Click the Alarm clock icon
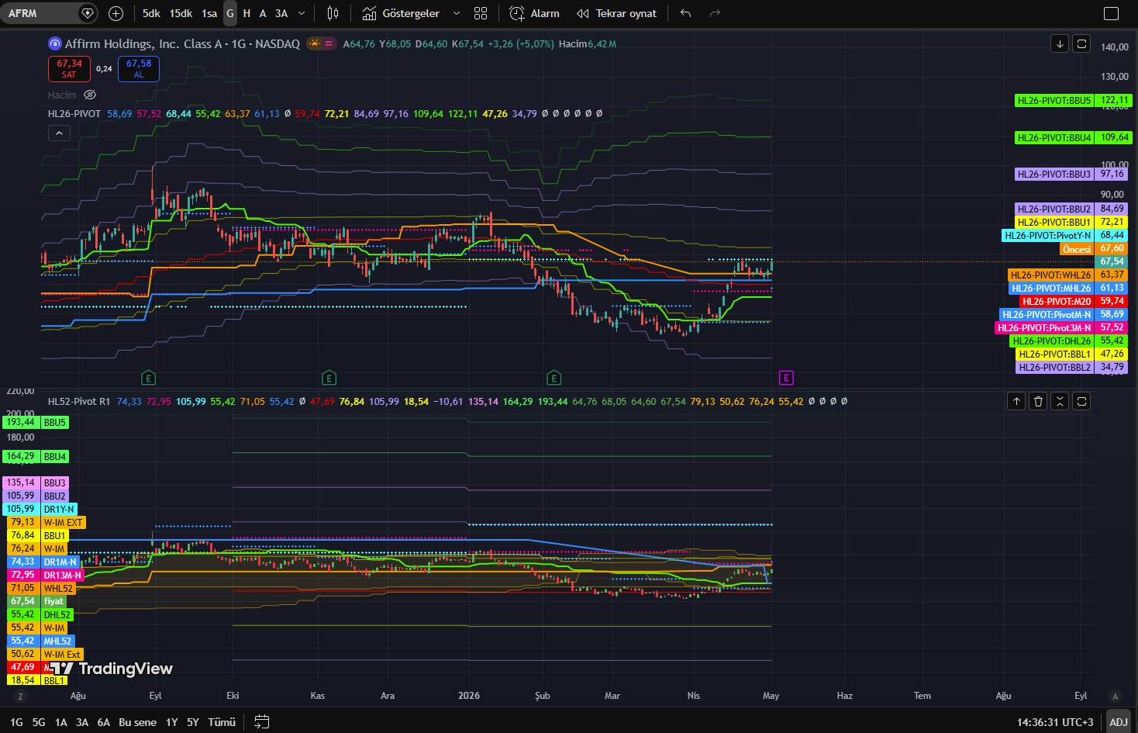 click(x=517, y=13)
